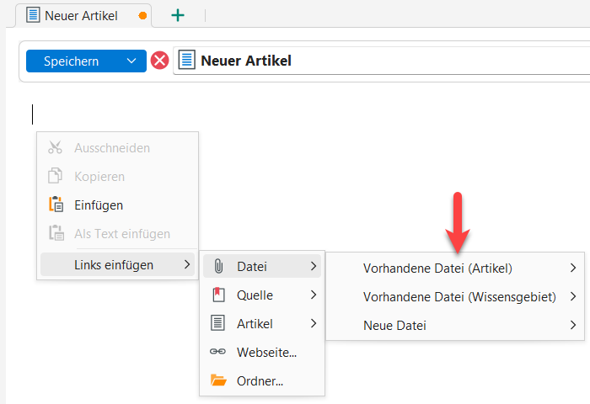Click the Neuer Artikel title field
This screenshot has width=590, height=404.
[379, 61]
